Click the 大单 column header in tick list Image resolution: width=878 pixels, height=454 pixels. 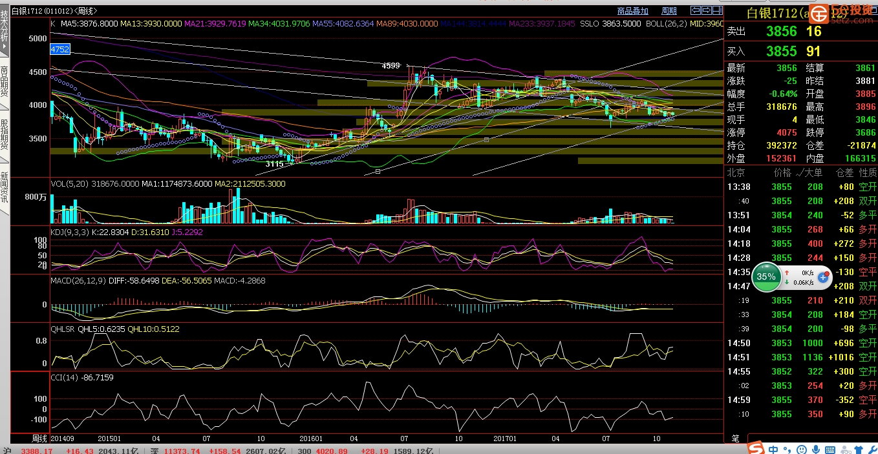tap(814, 172)
